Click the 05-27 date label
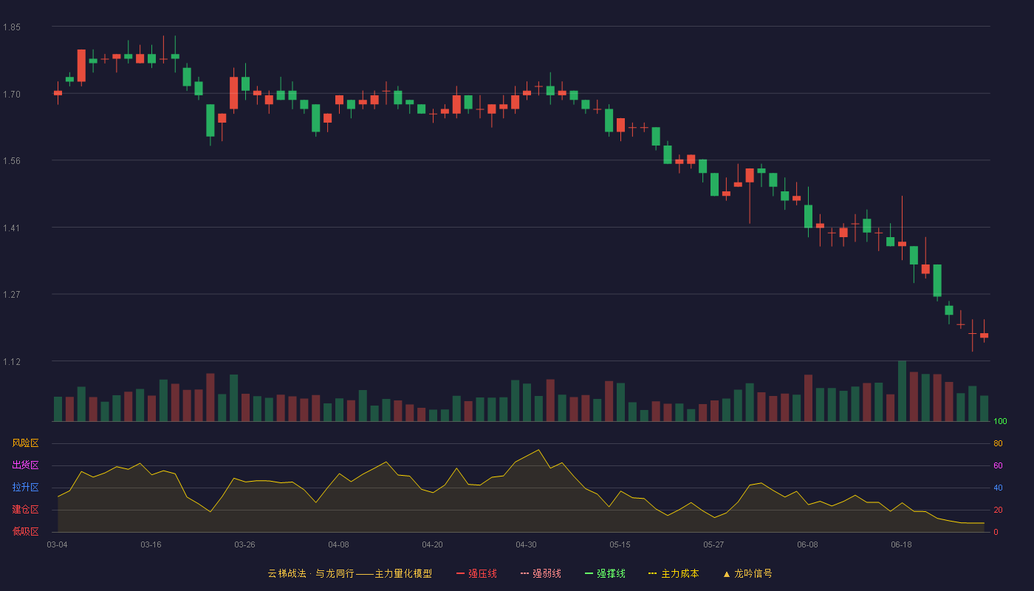Screen dimensions: 1034x591 [x=713, y=544]
